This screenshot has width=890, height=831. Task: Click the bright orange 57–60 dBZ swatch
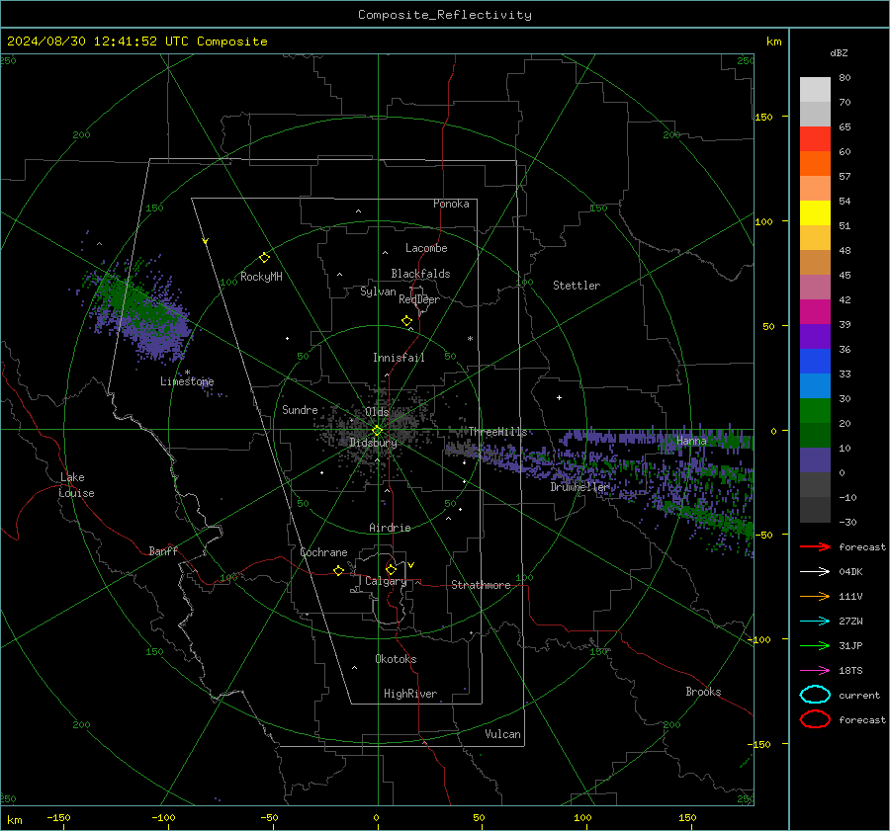[815, 163]
